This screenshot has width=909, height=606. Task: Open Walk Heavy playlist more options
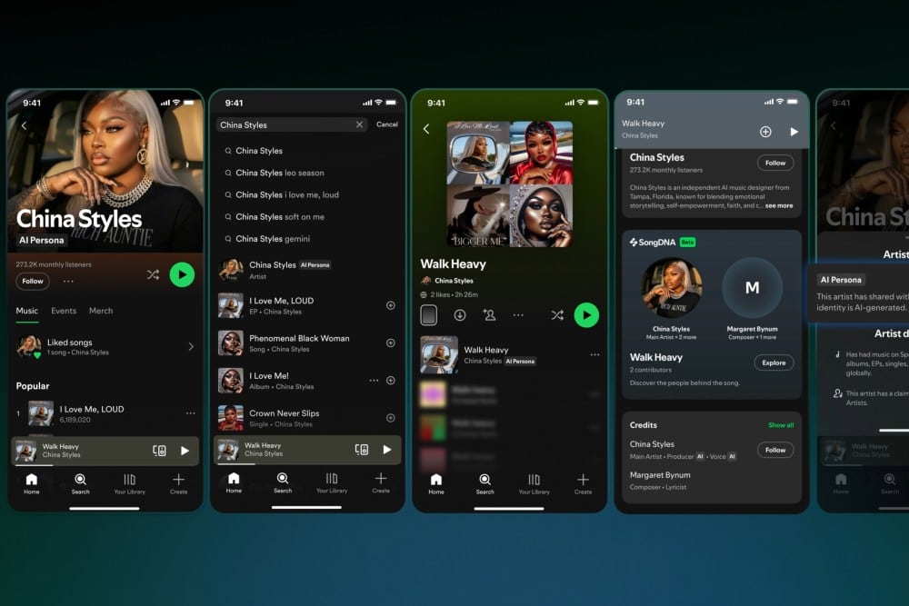click(x=518, y=315)
